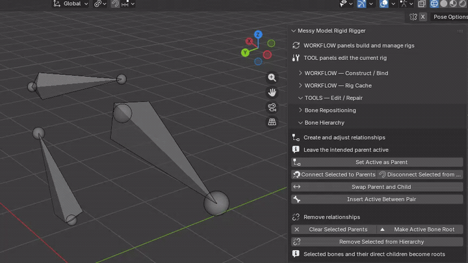Open the Pose Options dropdown
The height and width of the screenshot is (263, 468).
tap(450, 17)
